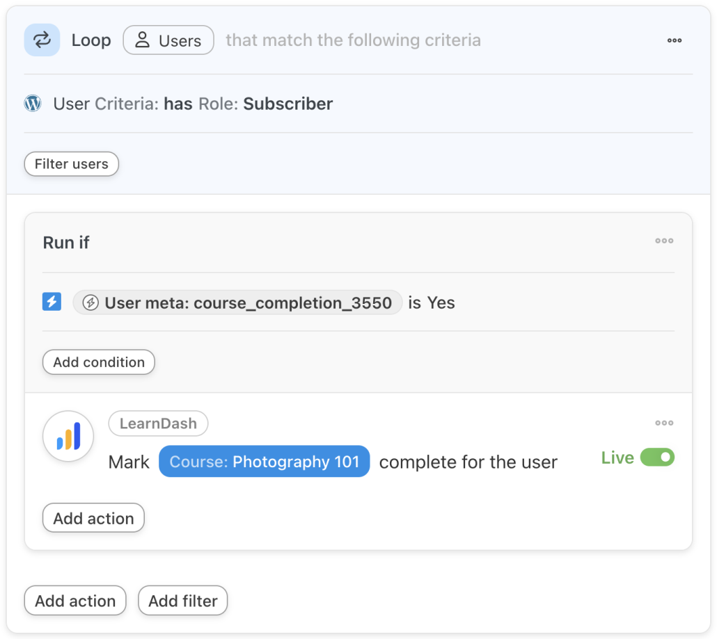Click the Filter users button
Viewport: 717px width, 639px height.
(x=71, y=164)
